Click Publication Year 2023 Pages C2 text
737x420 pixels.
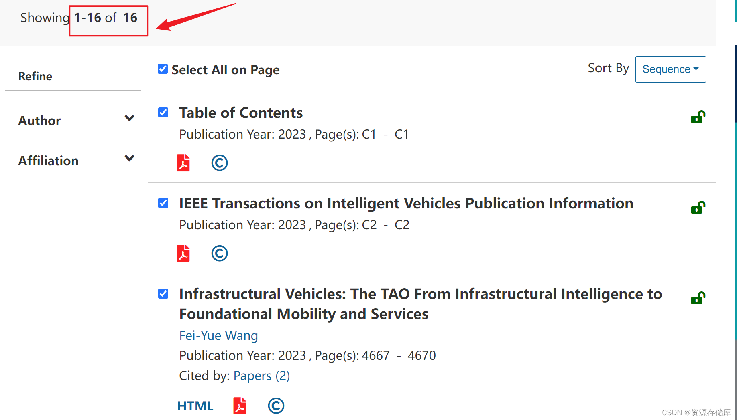(x=294, y=225)
